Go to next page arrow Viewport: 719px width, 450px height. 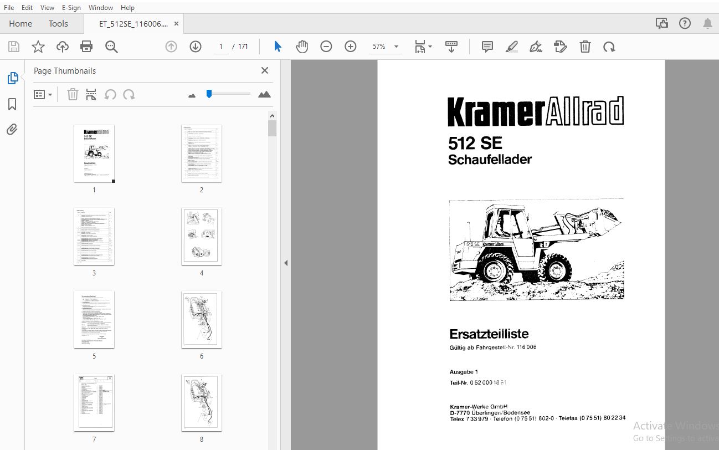point(196,47)
